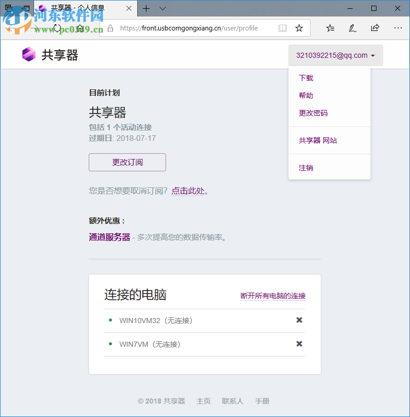
Task: Add page to favorites star icon
Action: [x=299, y=28]
